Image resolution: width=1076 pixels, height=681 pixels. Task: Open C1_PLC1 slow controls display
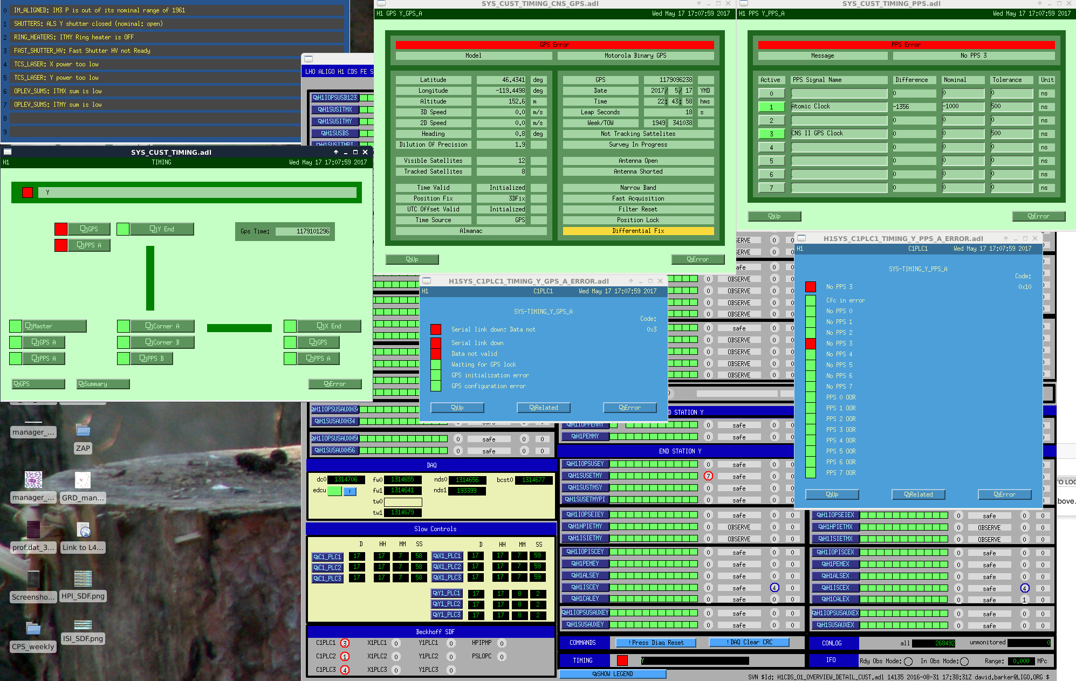click(327, 557)
